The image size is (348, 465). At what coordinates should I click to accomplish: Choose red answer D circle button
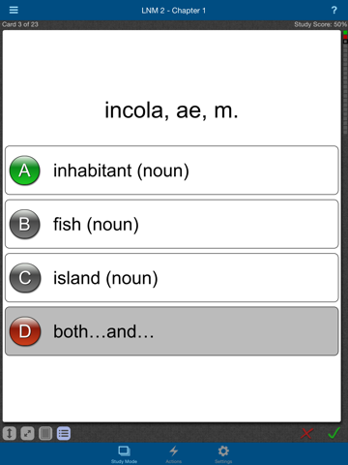pyautogui.click(x=25, y=331)
